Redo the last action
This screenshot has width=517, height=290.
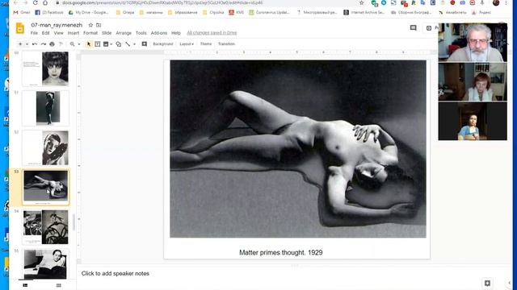click(x=43, y=44)
